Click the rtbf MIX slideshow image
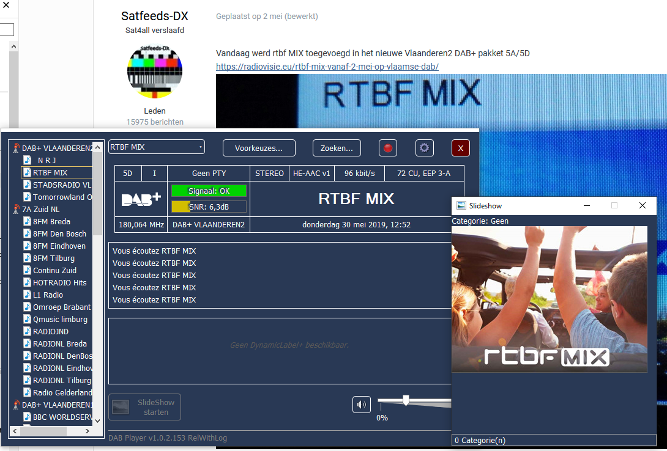This screenshot has height=451, width=667. coord(550,299)
